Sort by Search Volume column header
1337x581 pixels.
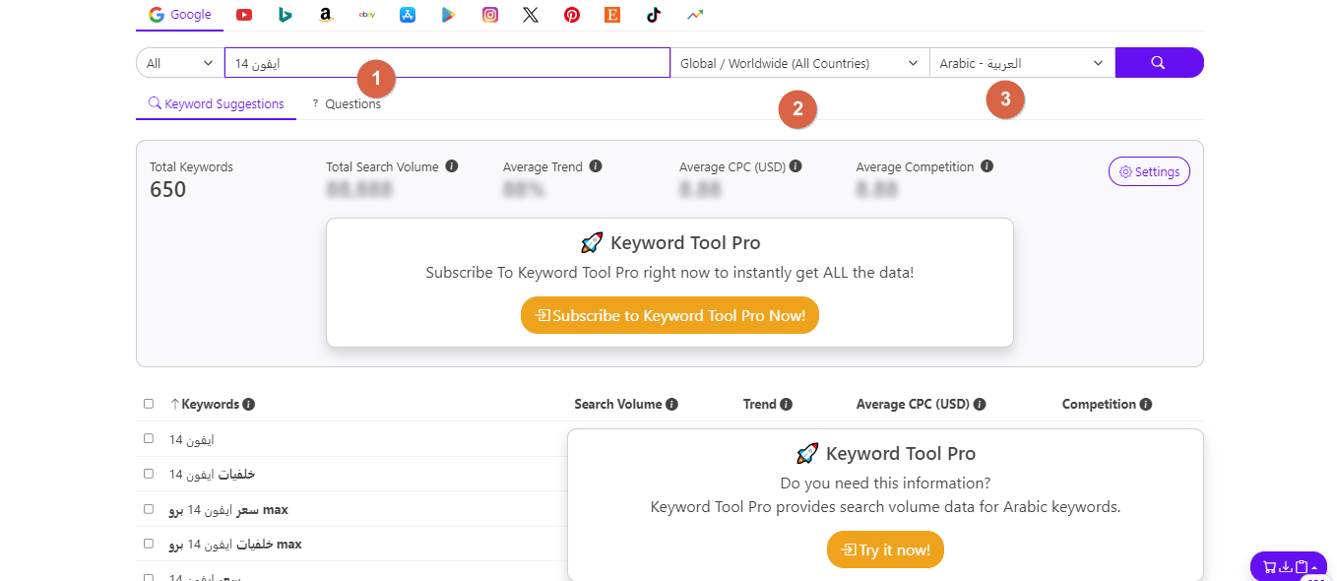point(618,404)
